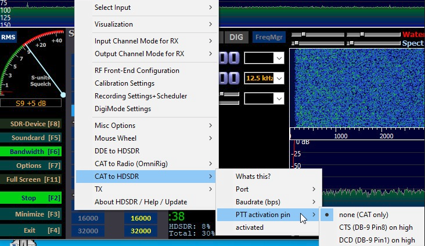Screen dimensions: 425x246
Task: Choose CTS (DB-9 Pin8) on high
Action: [x=372, y=227]
